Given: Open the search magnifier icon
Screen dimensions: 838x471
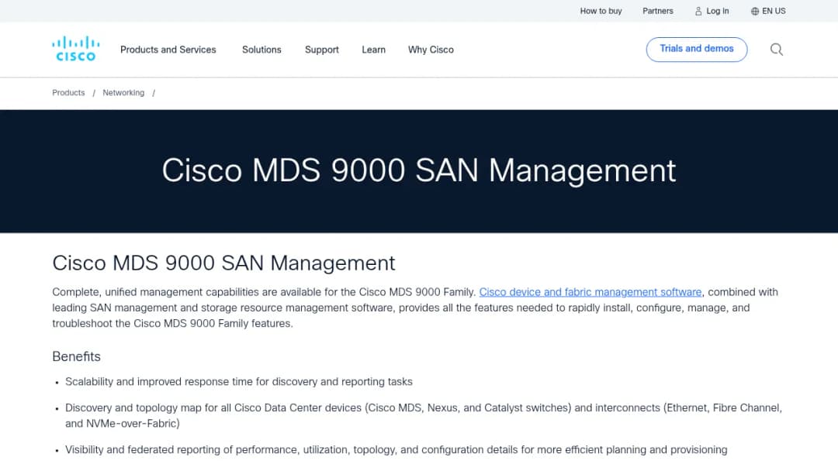Looking at the screenshot, I should click(x=777, y=50).
